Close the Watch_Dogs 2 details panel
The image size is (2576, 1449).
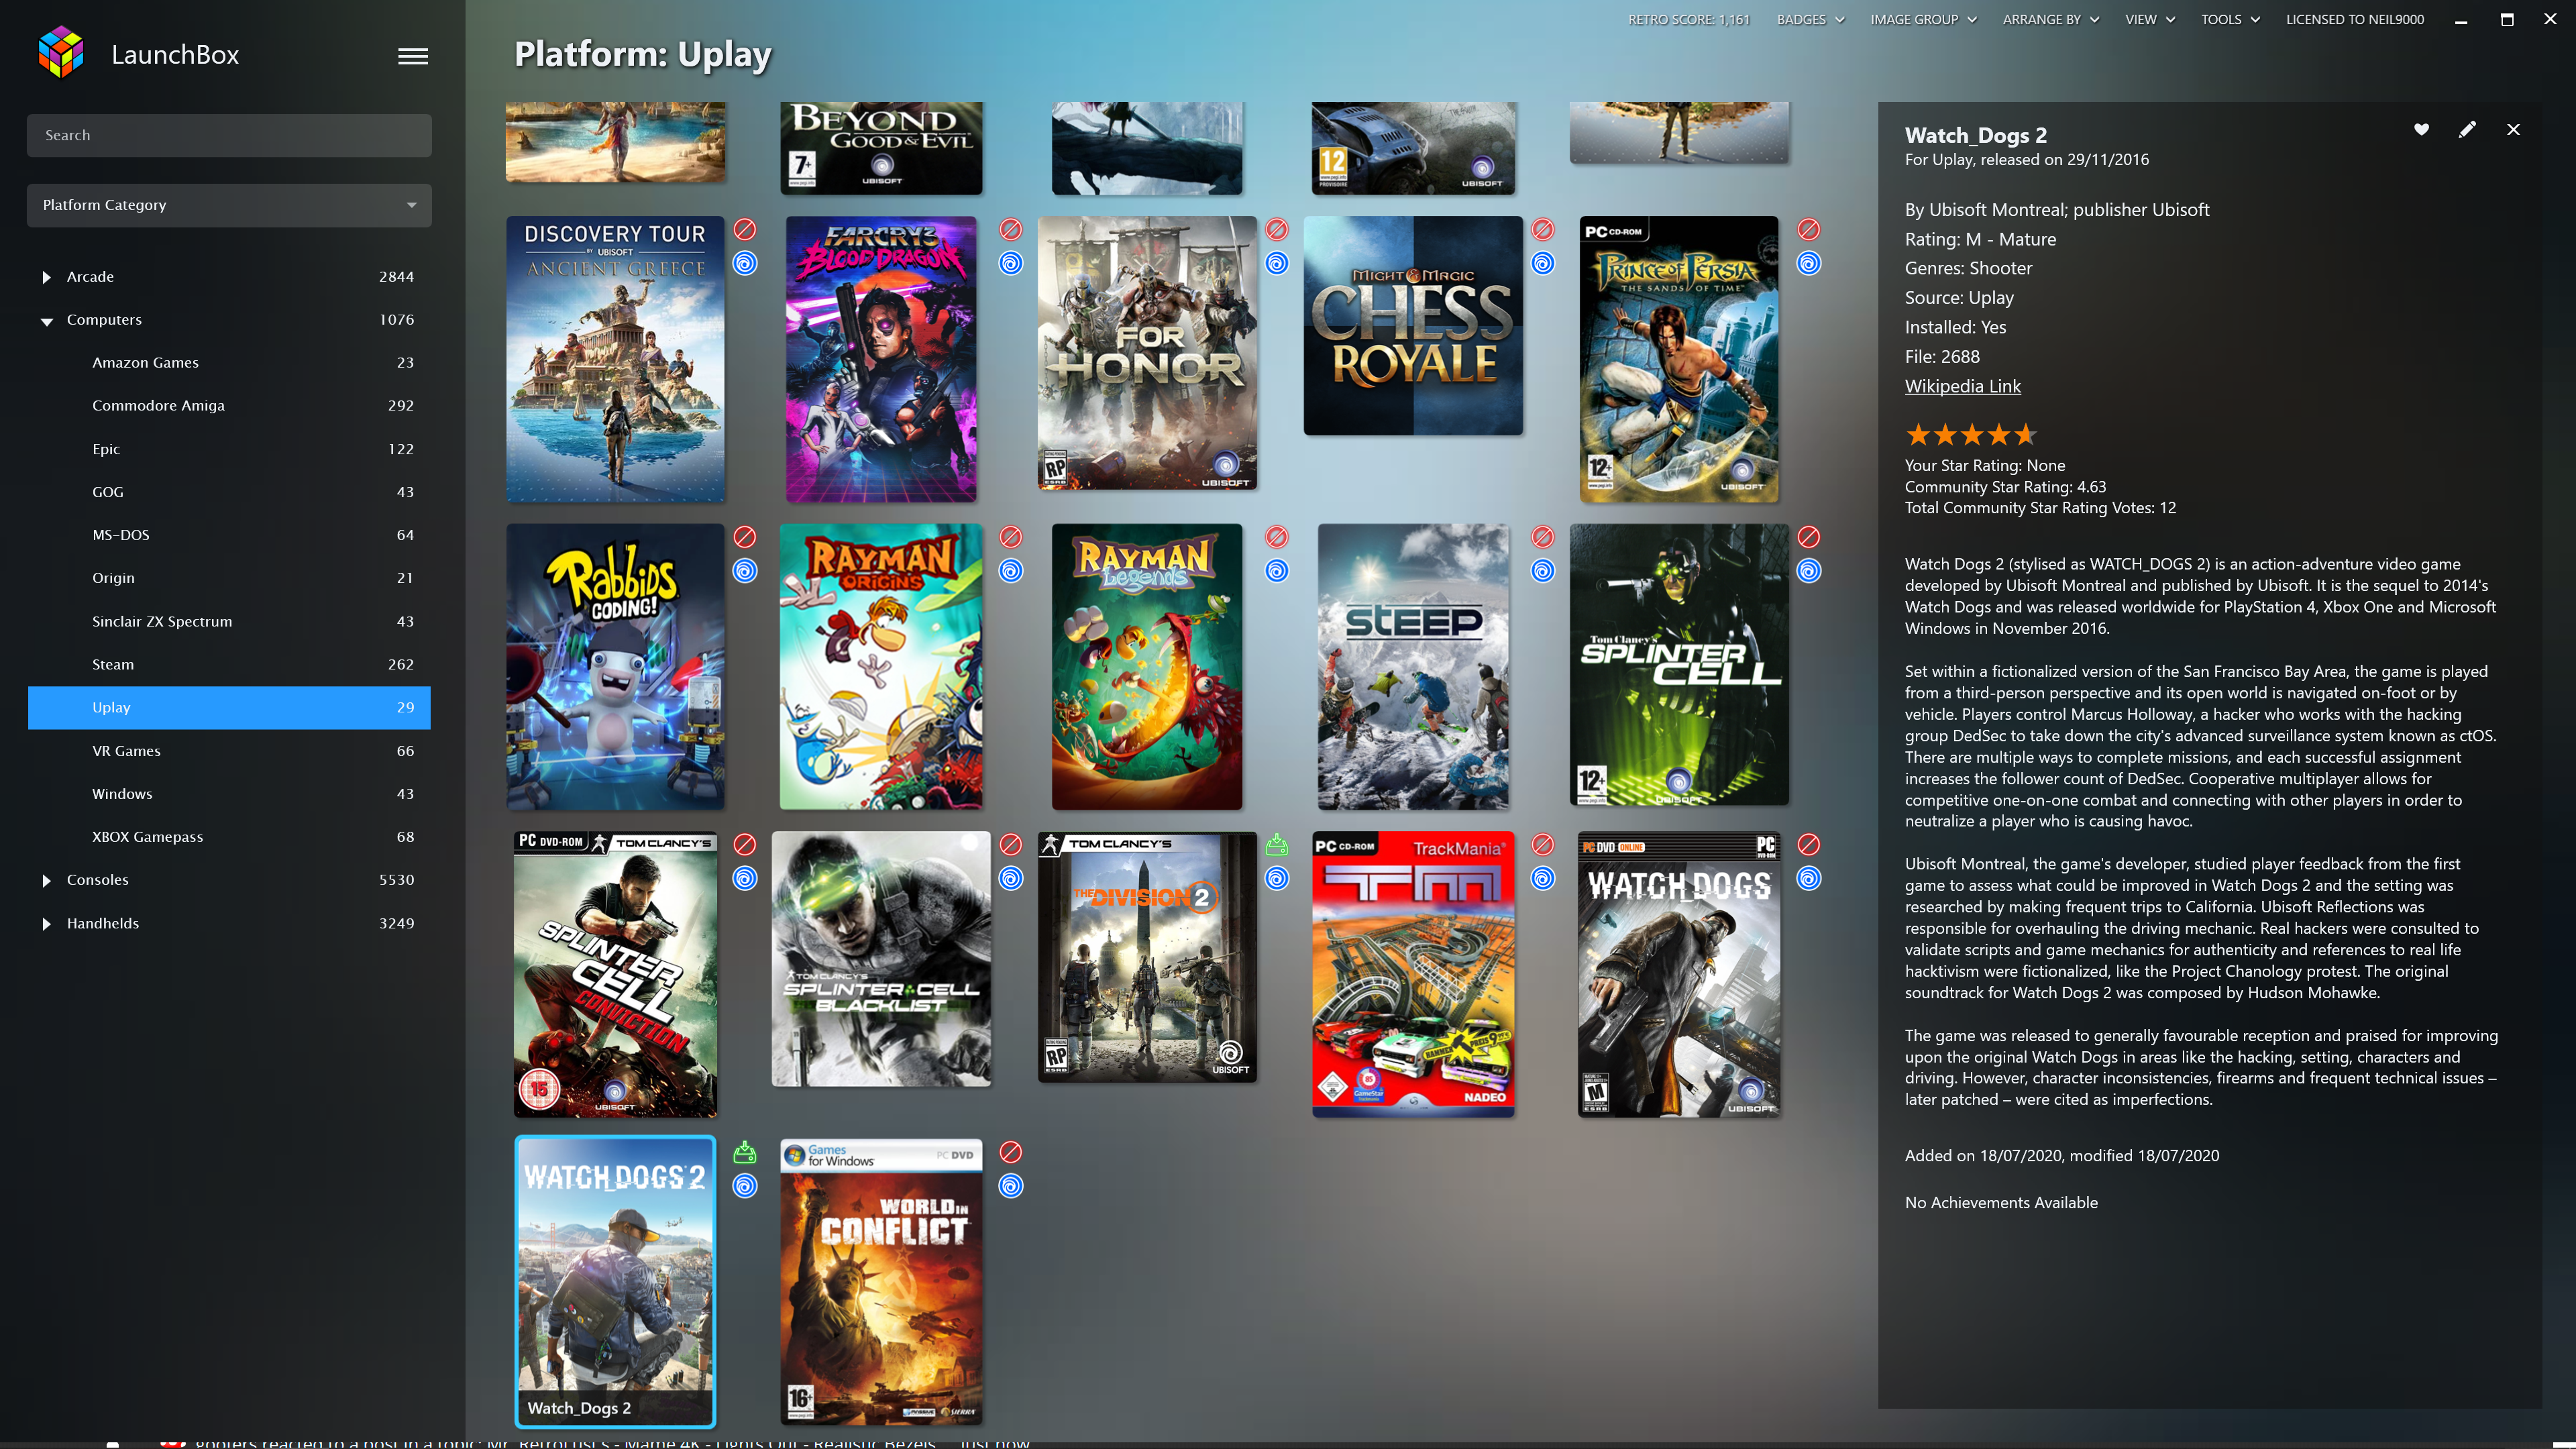coord(2513,129)
